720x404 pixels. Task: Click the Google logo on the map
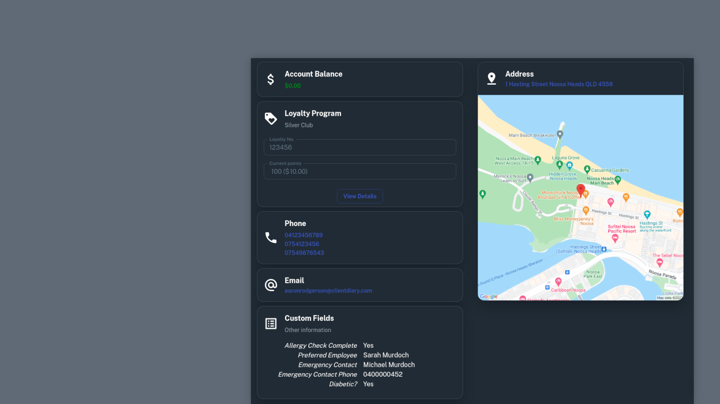pos(488,296)
